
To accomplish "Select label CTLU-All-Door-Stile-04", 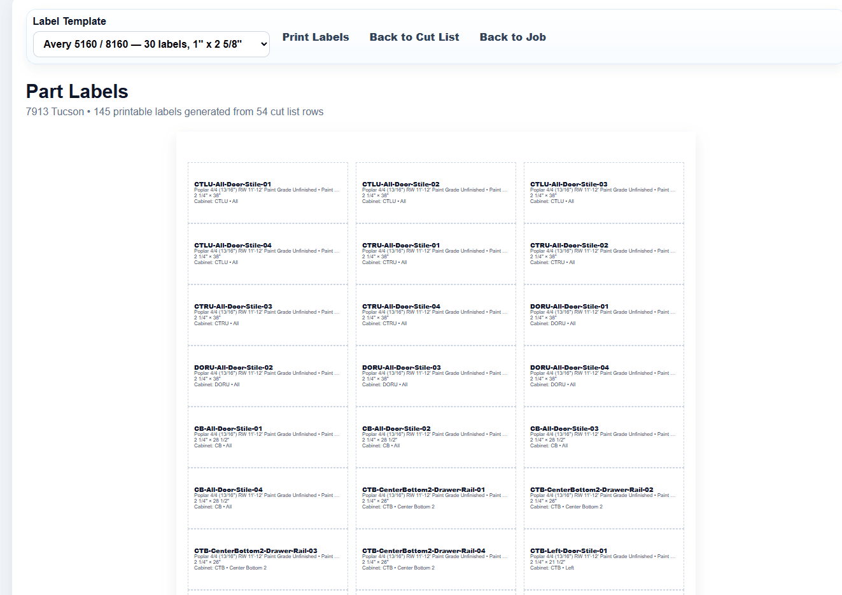I will 268,254.
